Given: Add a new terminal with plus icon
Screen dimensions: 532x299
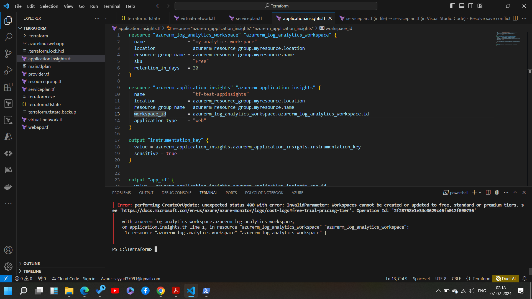Looking at the screenshot, I should pyautogui.click(x=474, y=192).
